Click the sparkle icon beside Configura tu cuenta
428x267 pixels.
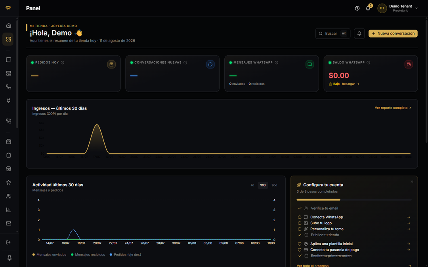click(x=299, y=185)
